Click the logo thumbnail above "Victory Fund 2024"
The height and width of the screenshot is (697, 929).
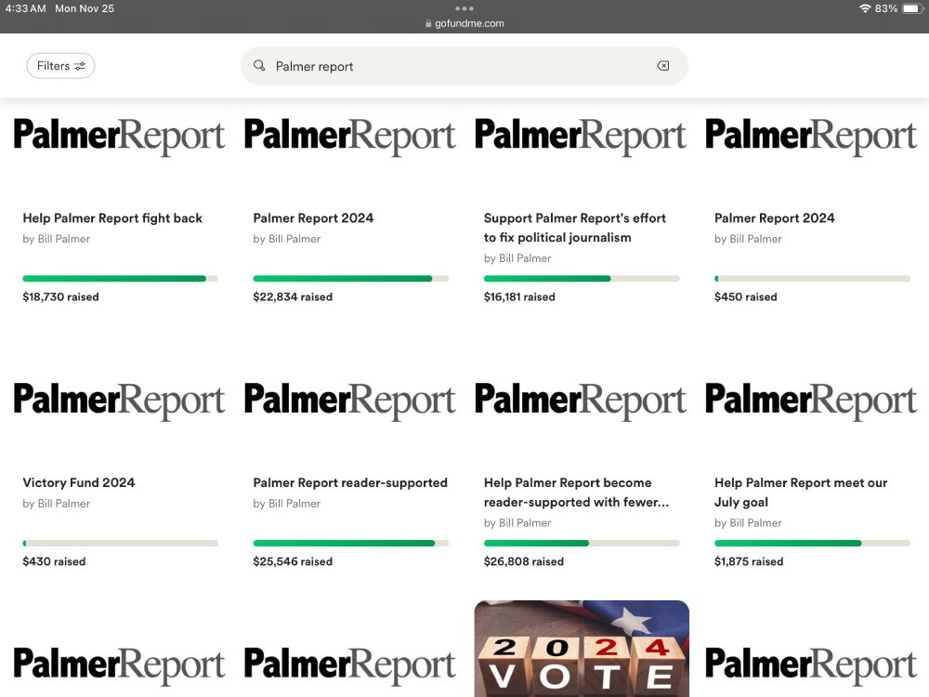tap(119, 401)
